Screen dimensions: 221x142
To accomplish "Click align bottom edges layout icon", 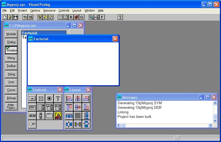I will point(86,107).
